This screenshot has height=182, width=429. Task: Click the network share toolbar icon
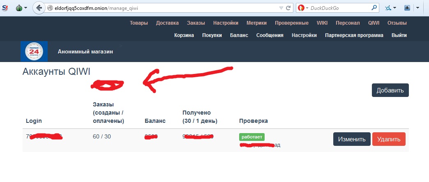pyautogui.click(x=387, y=8)
